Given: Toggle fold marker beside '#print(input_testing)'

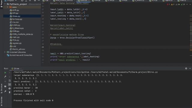Looking at the screenshot, I should coord(49,25).
